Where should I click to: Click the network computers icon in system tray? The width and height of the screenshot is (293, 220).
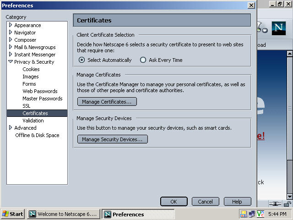252,214
